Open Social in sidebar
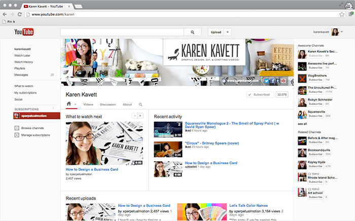This screenshot has height=221, width=355. [x=18, y=99]
